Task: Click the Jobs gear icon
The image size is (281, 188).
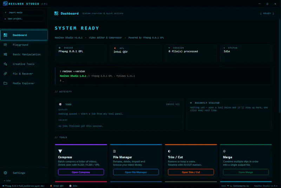Action: (60, 104)
